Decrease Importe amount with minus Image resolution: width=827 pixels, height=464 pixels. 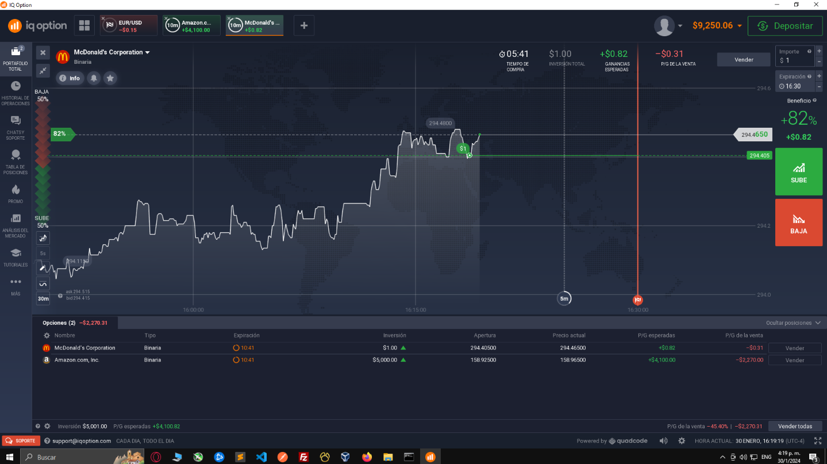point(818,60)
